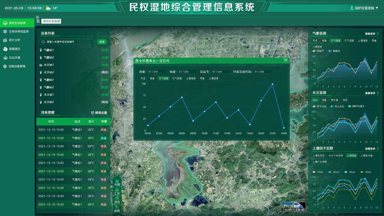Image resolution: width=384 pixels, height=216 pixels.
Task: Click the 06:00 data point in popup chart
Action: (x=182, y=97)
